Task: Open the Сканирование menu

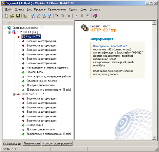Action: click(57, 9)
